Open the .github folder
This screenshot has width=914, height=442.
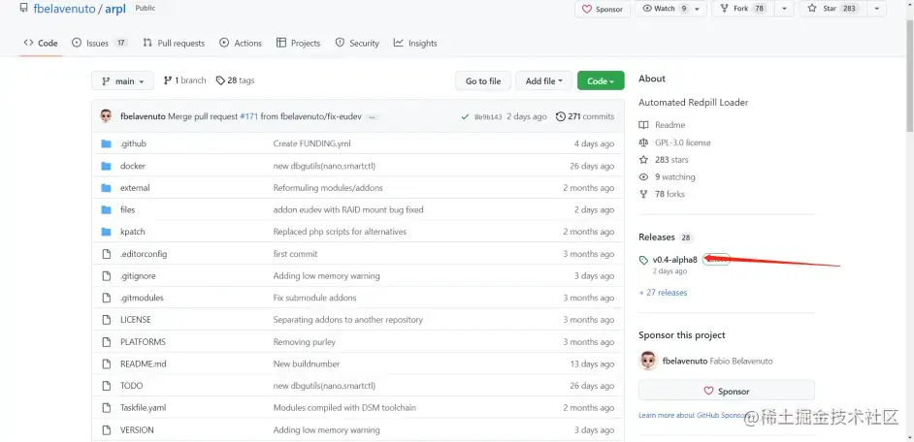pyautogui.click(x=133, y=143)
